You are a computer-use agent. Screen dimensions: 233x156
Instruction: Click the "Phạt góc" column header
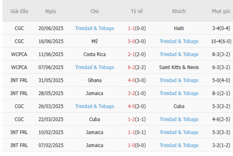tap(221, 11)
